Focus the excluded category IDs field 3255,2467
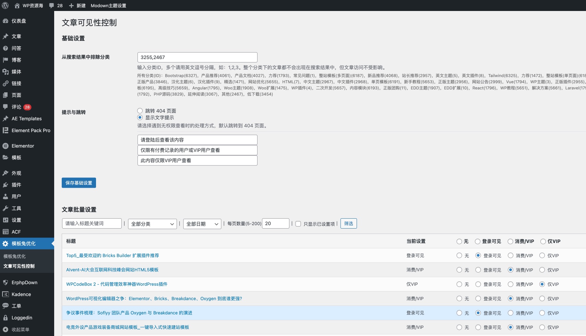Image resolution: width=586 pixels, height=336 pixels. (x=198, y=57)
